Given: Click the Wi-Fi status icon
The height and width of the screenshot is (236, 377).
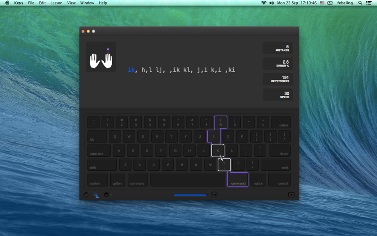Looking at the screenshot, I should [264, 3].
